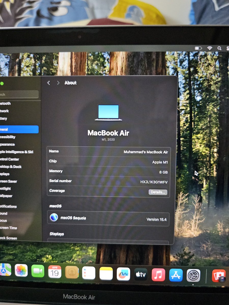Click the Search field in Settings sidebar
The height and width of the screenshot is (305, 229).
pos(19,94)
